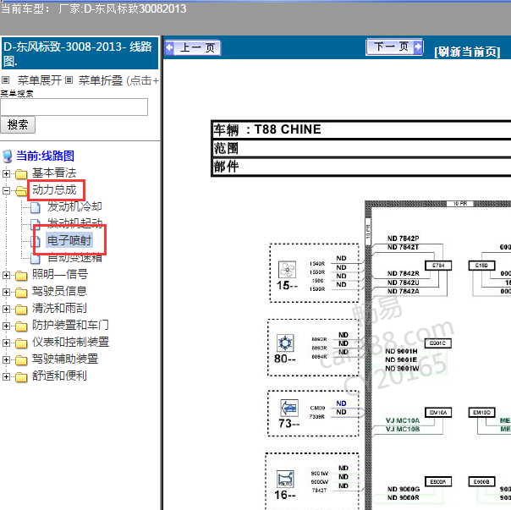Select the 清洗和雨刮 folder label
The height and width of the screenshot is (510, 511).
(59, 308)
